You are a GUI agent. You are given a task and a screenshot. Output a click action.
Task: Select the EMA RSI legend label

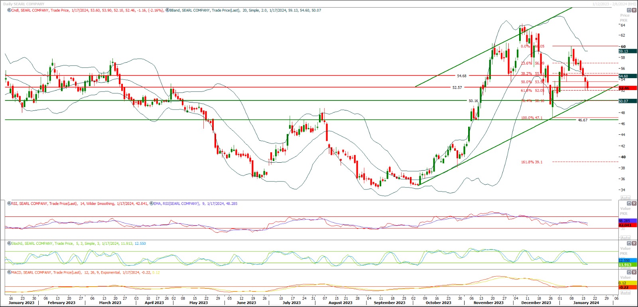click(176, 204)
